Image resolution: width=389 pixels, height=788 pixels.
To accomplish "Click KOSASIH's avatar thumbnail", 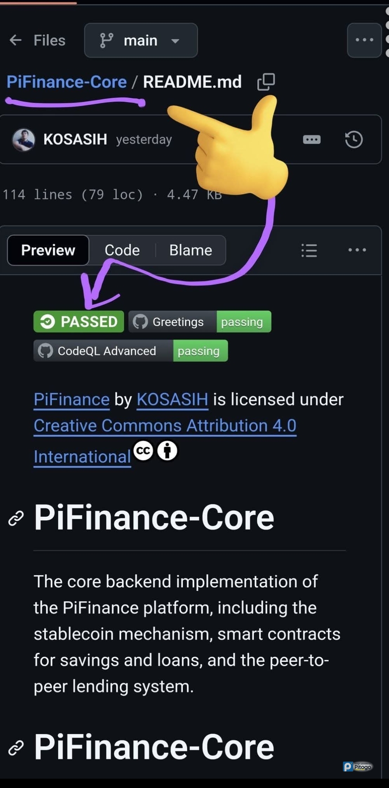I will tap(24, 139).
